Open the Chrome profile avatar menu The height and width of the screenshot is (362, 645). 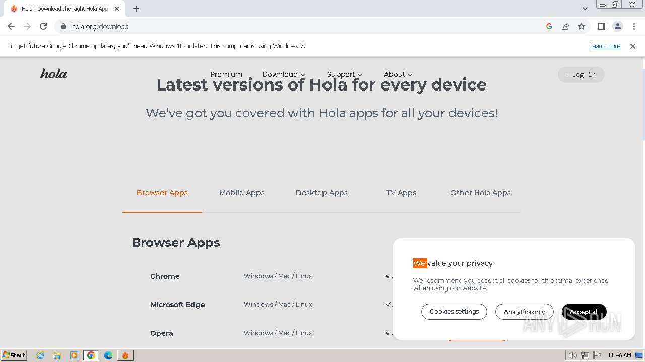coord(617,26)
